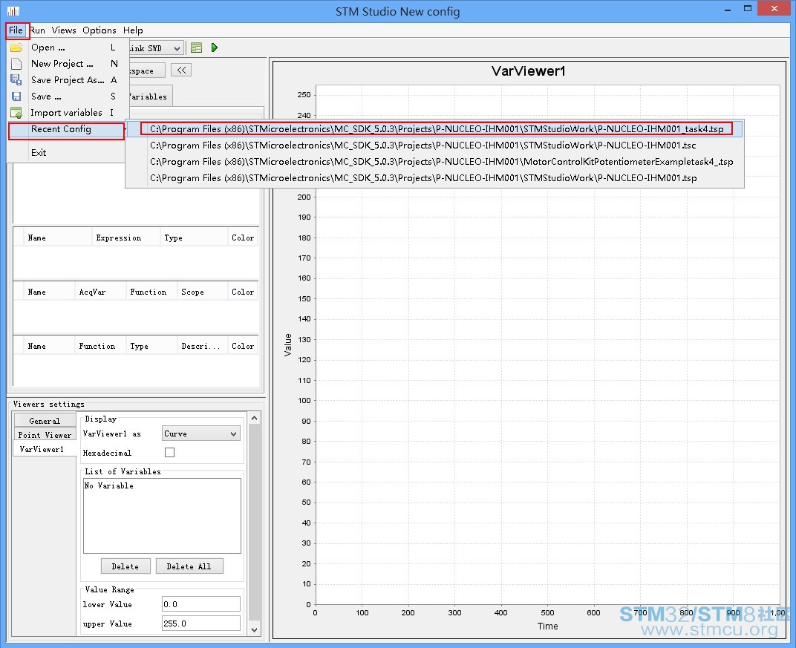Click the List of Variables box
Viewport: 796px width, 648px height.
pyautogui.click(x=162, y=516)
